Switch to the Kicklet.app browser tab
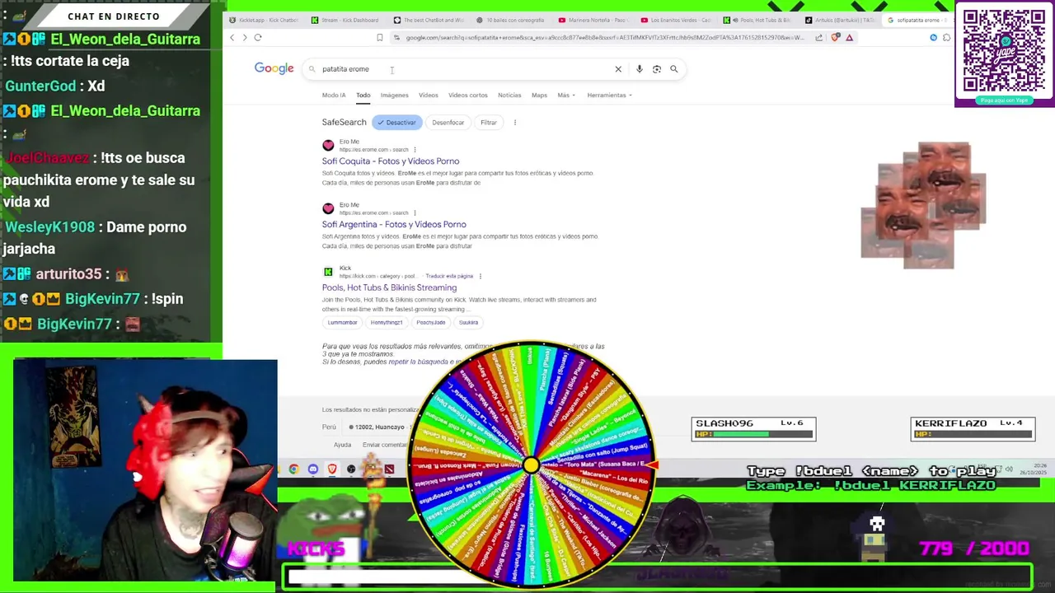 tap(264, 20)
